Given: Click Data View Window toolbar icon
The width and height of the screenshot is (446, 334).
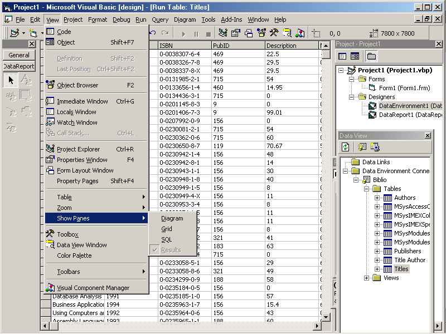Looking at the screenshot, I should pos(287,33).
